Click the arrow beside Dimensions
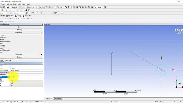Image resolution: width=183 pixels, height=103 pixels. tap(41, 32)
